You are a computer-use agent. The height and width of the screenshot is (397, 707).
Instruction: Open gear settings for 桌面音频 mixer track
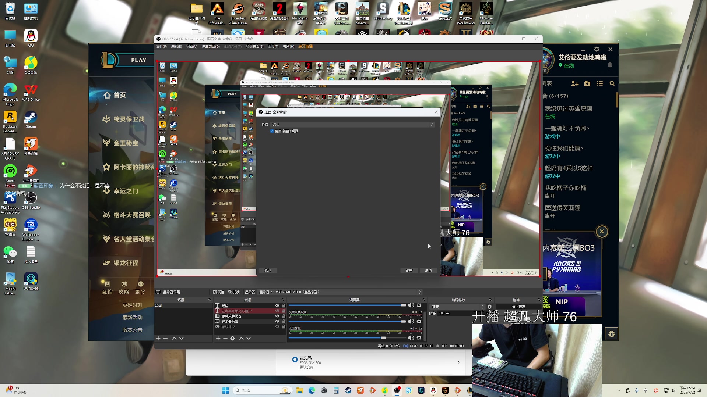(419, 337)
